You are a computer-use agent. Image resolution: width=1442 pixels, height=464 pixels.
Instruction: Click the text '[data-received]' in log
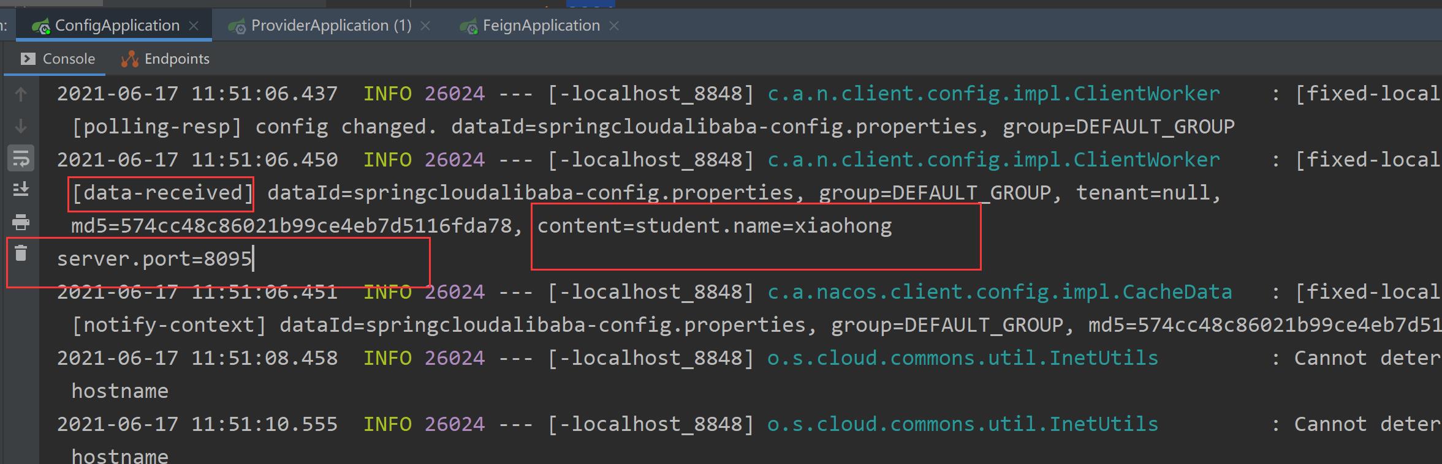[x=162, y=193]
